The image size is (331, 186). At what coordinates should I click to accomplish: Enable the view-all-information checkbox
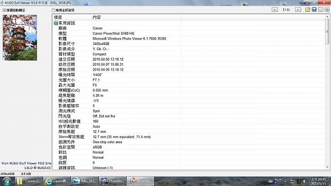(x=53, y=10)
